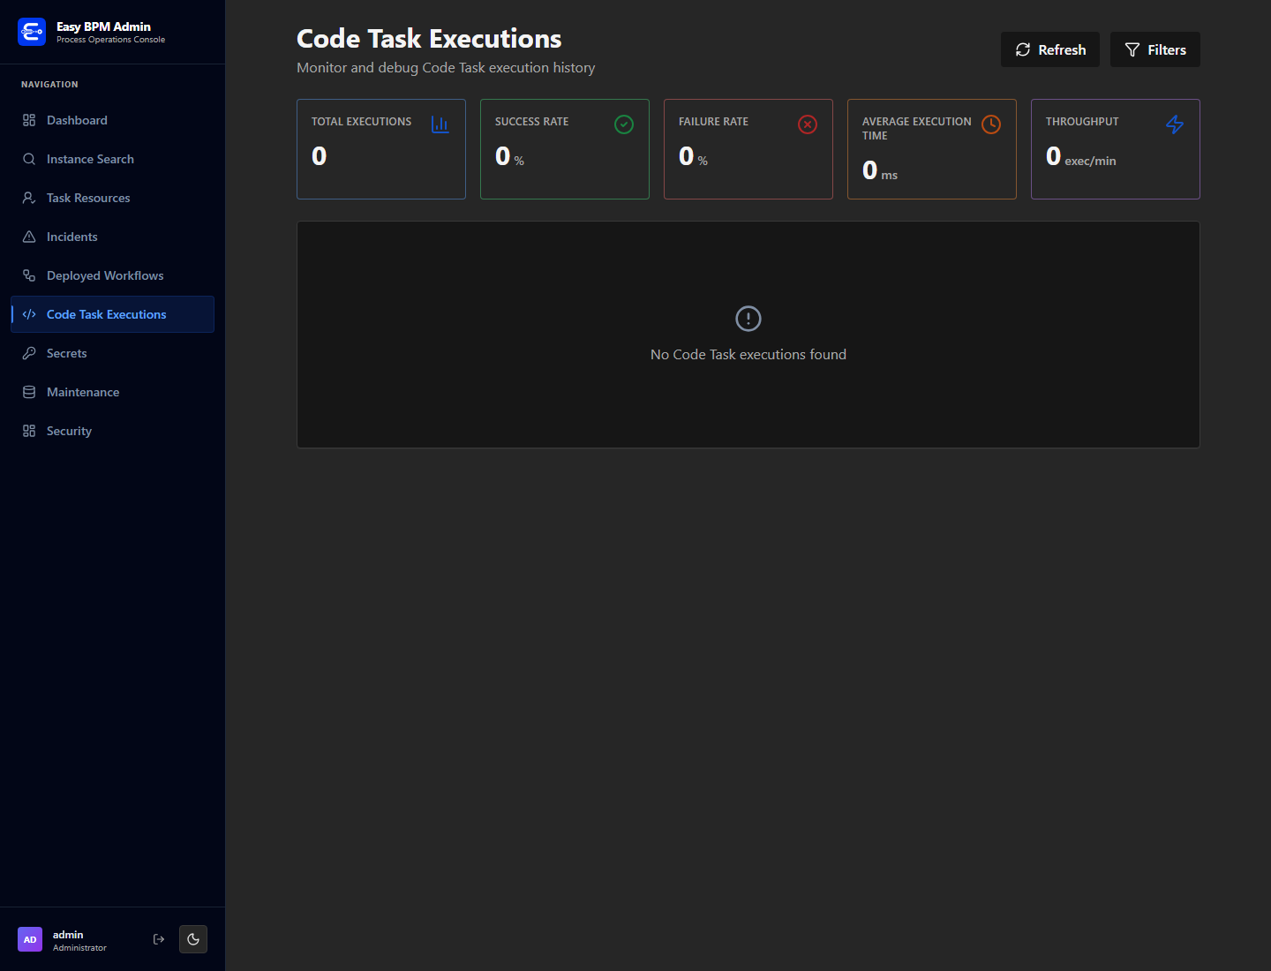Open Task Resources

point(112,198)
